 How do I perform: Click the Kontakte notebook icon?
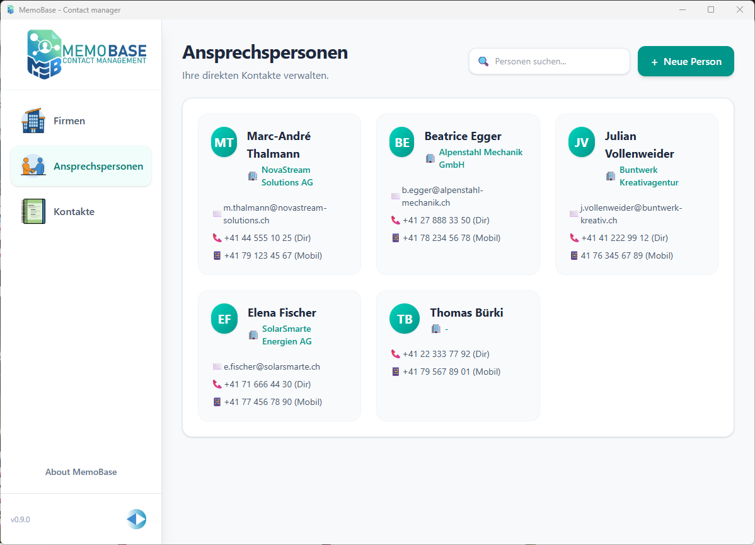[x=33, y=211]
